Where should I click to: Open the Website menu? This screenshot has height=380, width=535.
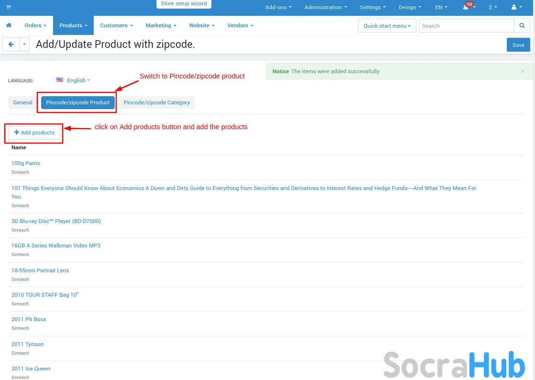click(x=202, y=25)
